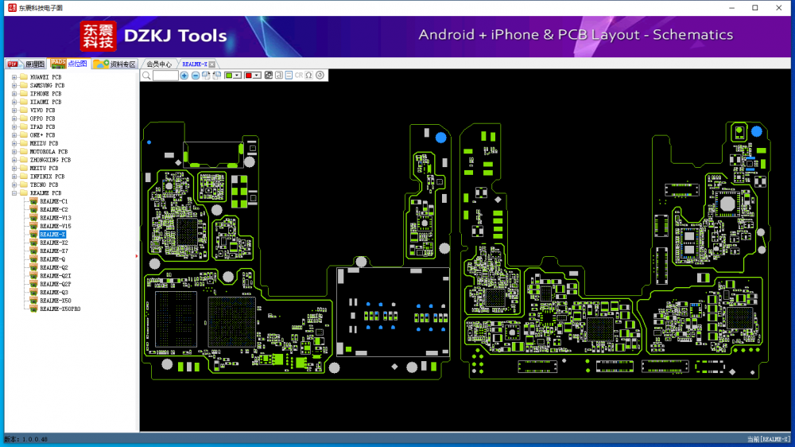Screen dimensions: 795x447
Task: Click the circular rotate icon
Action: pos(320,76)
